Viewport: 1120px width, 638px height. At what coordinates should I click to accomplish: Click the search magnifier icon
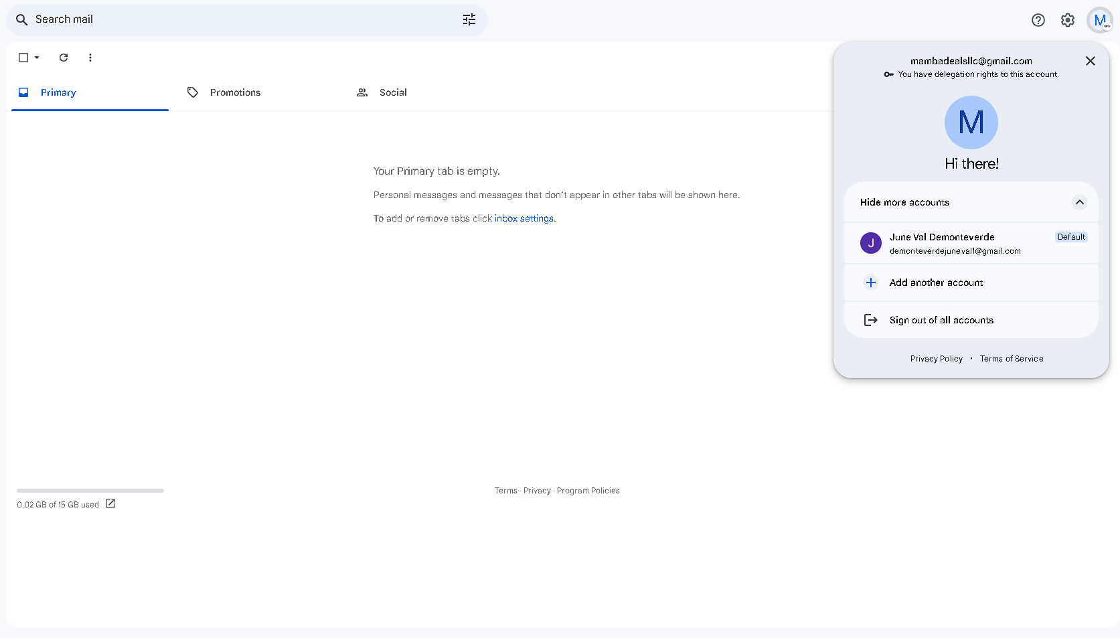[x=21, y=19]
